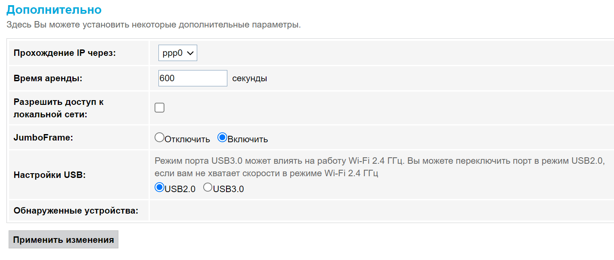Click the секунды unit text
The image size is (614, 260).
(249, 79)
